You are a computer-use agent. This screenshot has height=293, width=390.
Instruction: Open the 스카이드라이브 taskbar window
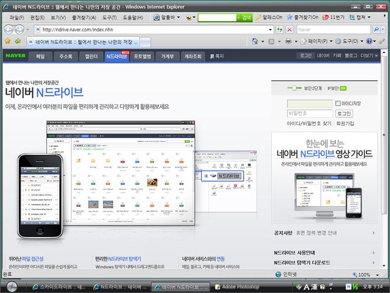click(x=58, y=287)
